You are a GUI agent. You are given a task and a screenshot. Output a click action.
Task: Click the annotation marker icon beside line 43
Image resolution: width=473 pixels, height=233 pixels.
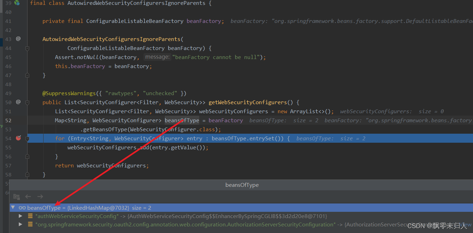(x=18, y=39)
